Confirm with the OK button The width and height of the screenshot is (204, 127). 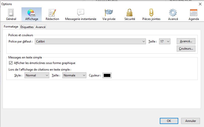[x=169, y=121]
